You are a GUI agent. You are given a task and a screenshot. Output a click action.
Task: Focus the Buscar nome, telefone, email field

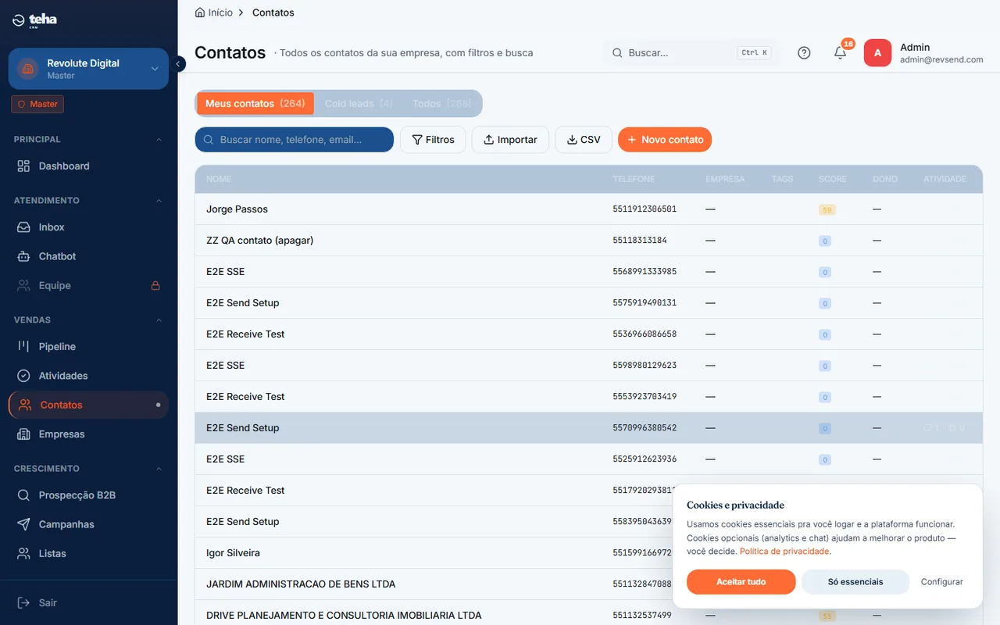click(x=295, y=140)
